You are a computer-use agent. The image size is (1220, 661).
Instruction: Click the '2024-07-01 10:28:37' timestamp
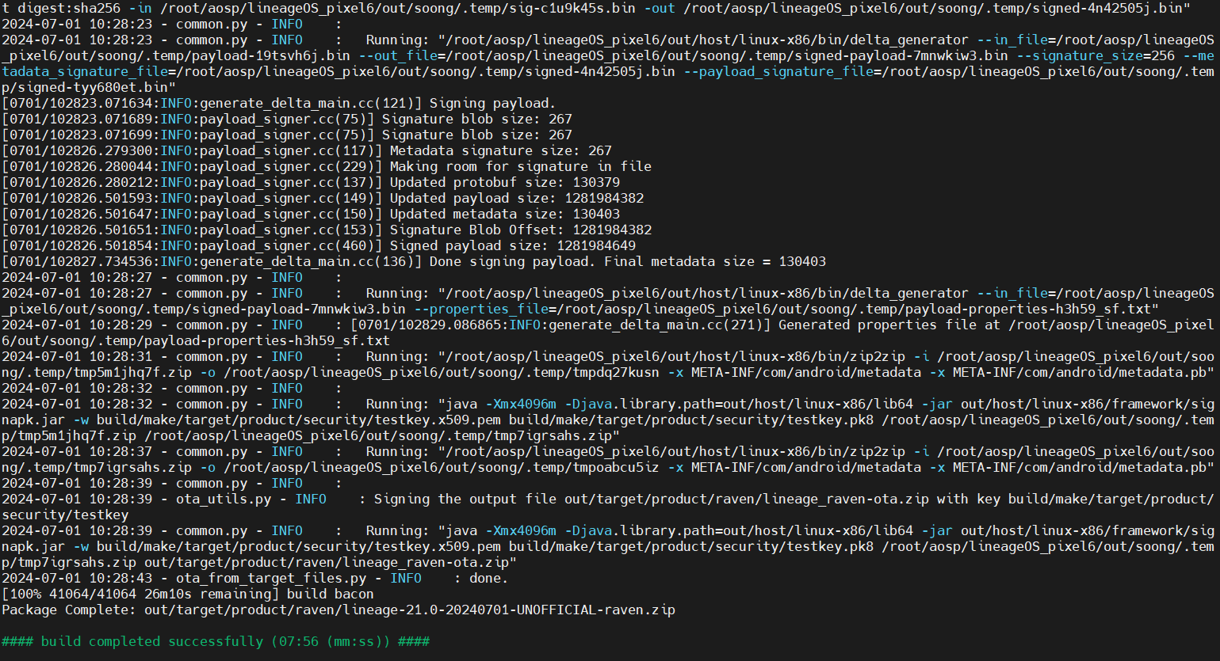point(77,451)
